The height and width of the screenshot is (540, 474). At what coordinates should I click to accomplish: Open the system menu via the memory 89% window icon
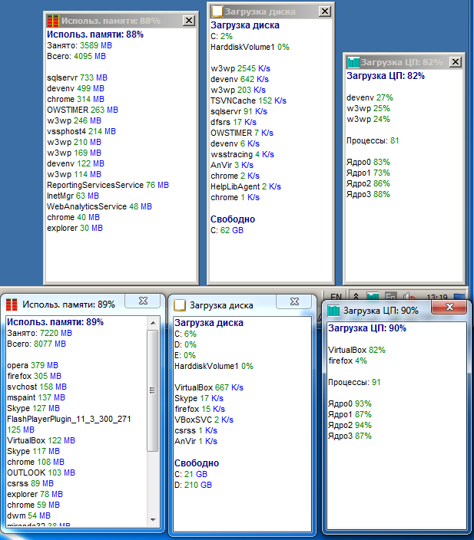(12, 304)
